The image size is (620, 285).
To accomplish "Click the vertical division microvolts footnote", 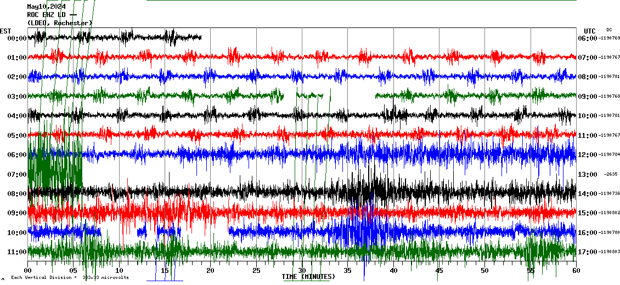I will click(70, 278).
